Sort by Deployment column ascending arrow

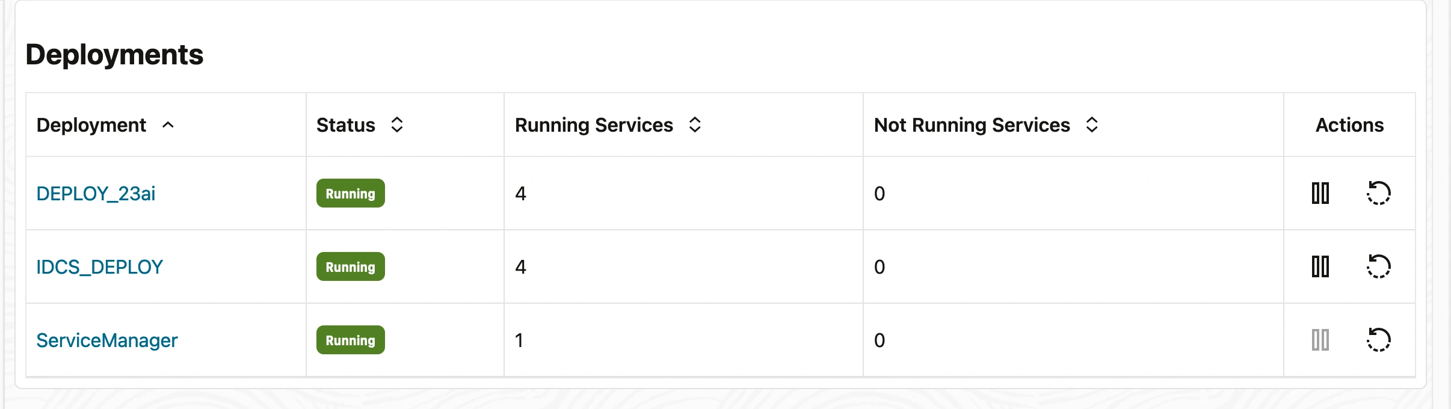click(168, 125)
